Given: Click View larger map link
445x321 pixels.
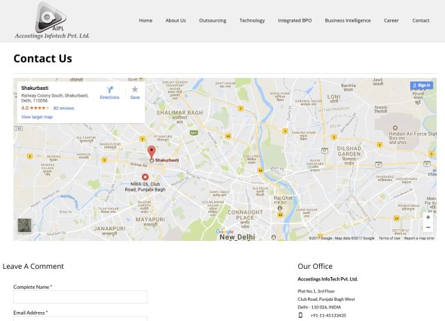Looking at the screenshot, I should [x=37, y=117].
